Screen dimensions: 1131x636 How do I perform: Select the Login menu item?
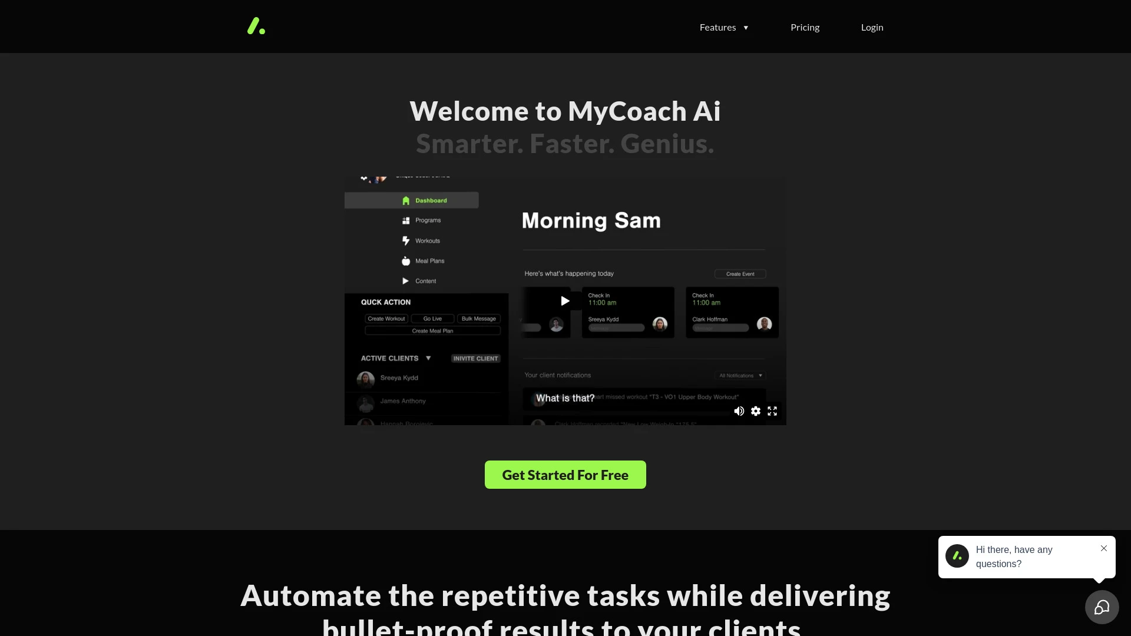pos(872,26)
